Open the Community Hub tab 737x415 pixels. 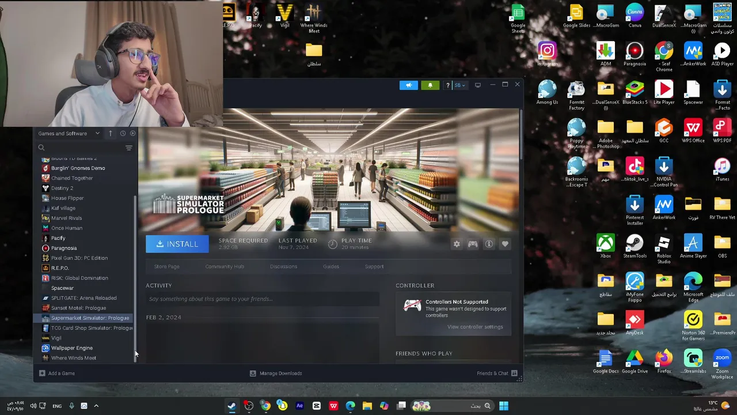tap(225, 266)
